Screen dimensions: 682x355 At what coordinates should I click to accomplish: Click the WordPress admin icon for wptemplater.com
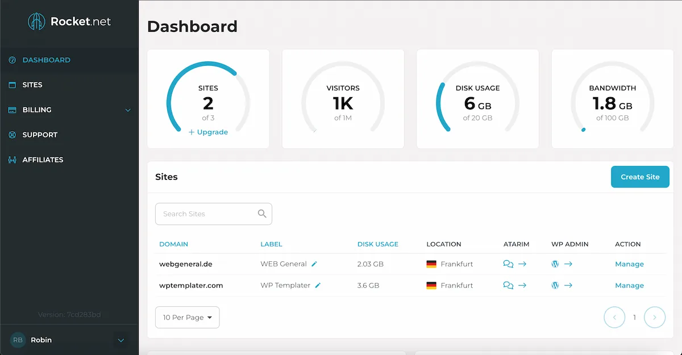(555, 286)
